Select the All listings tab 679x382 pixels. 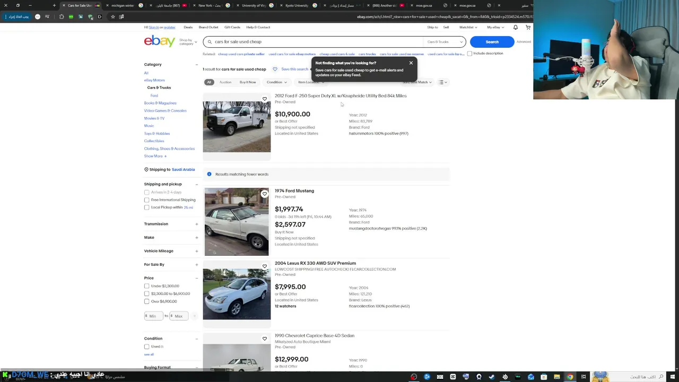[x=209, y=82]
